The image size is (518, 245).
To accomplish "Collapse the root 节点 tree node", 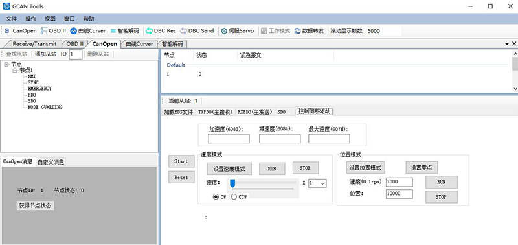I will pyautogui.click(x=6, y=64).
